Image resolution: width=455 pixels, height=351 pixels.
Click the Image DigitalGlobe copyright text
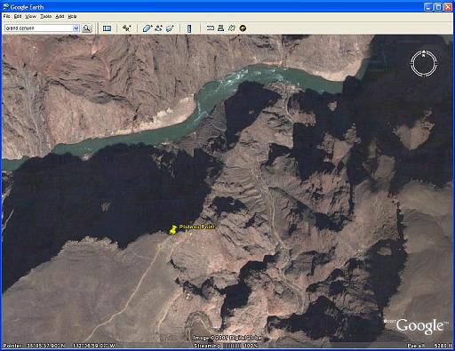pos(227,338)
